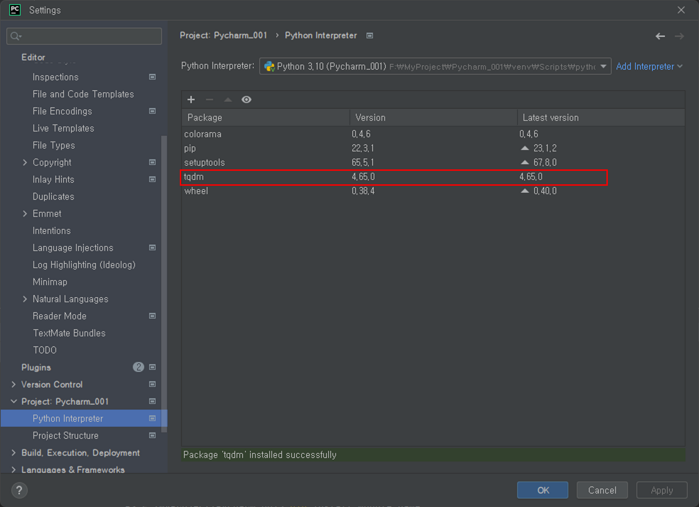Click the project-level icon next to Inspections

[152, 77]
